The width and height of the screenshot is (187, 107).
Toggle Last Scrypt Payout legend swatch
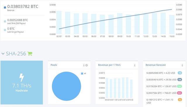point(5,30)
